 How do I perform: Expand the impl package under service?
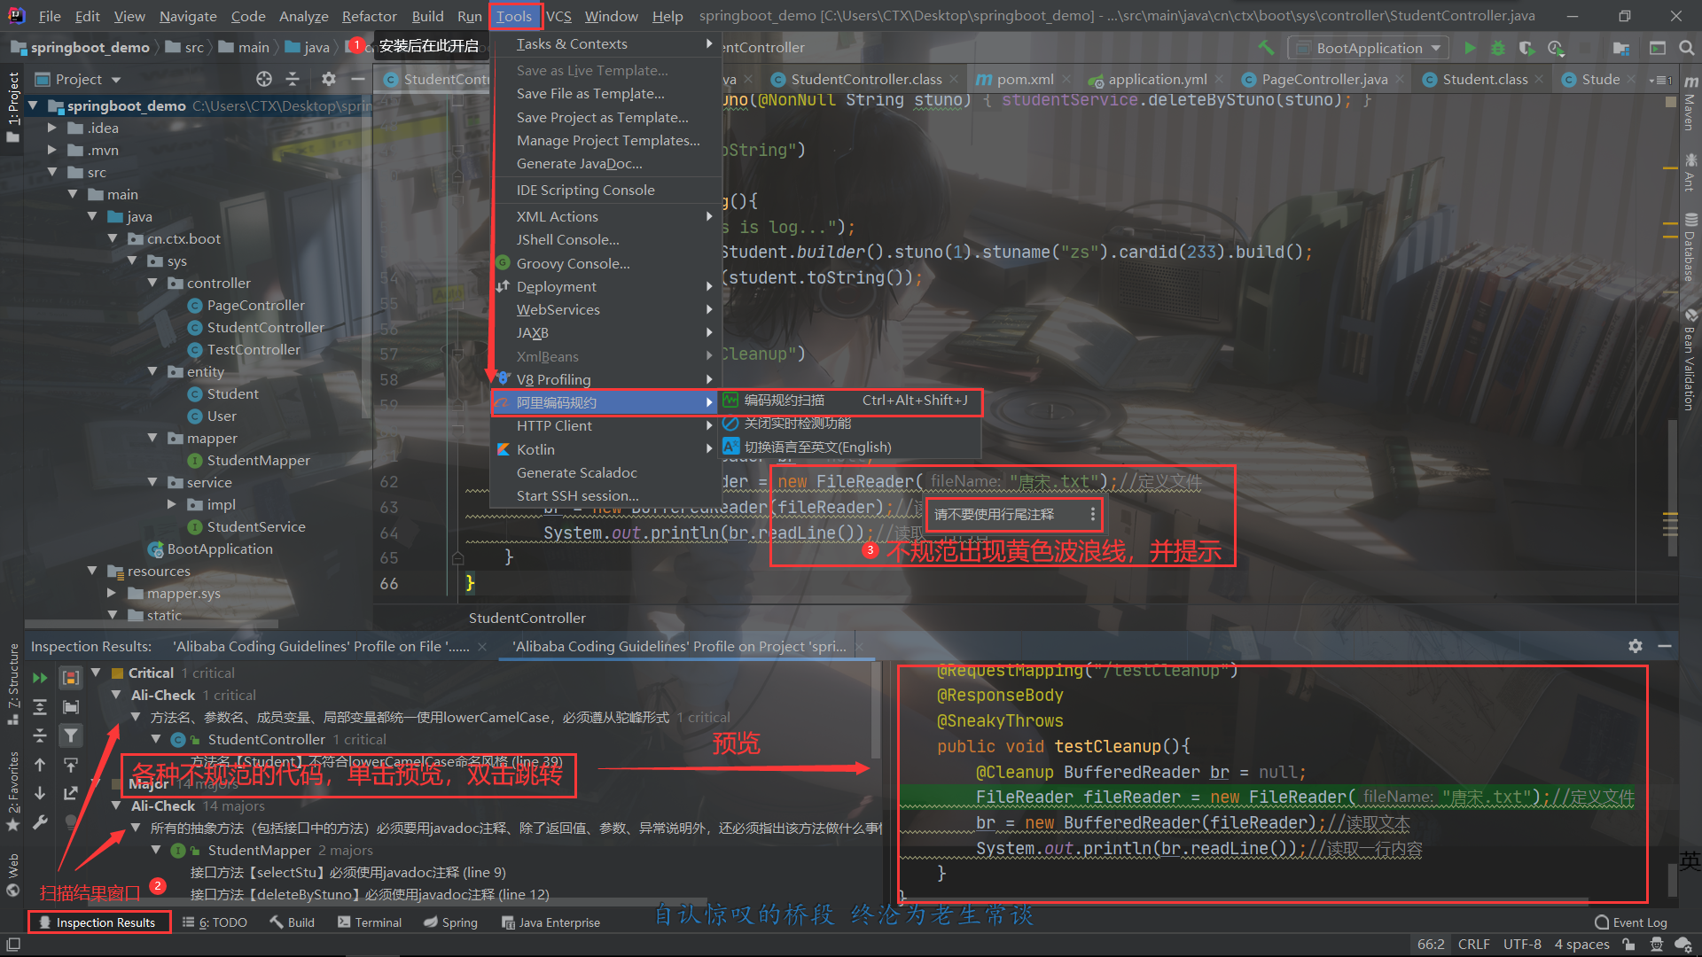tap(172, 504)
